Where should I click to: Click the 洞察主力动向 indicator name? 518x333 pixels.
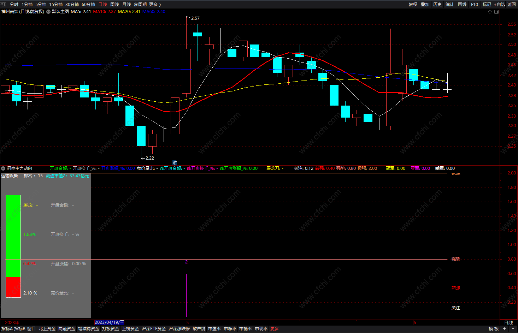coord(19,168)
